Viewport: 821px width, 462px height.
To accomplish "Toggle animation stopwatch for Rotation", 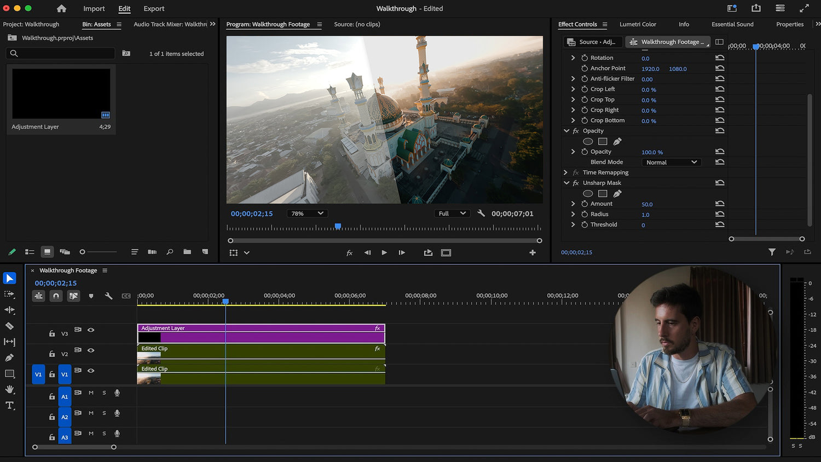I will click(585, 58).
